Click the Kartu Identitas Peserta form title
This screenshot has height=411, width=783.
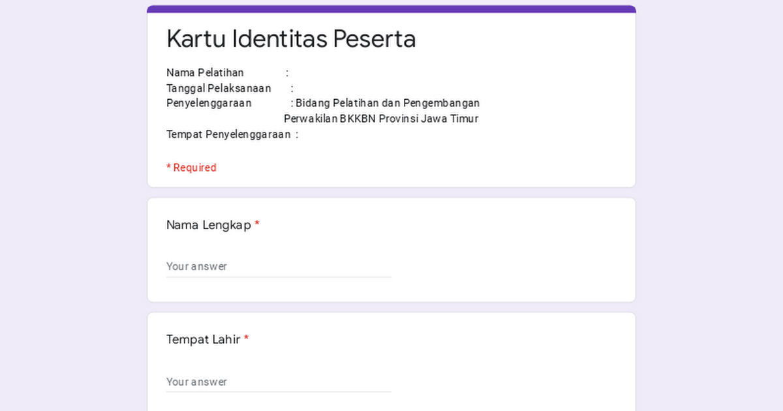click(x=291, y=38)
